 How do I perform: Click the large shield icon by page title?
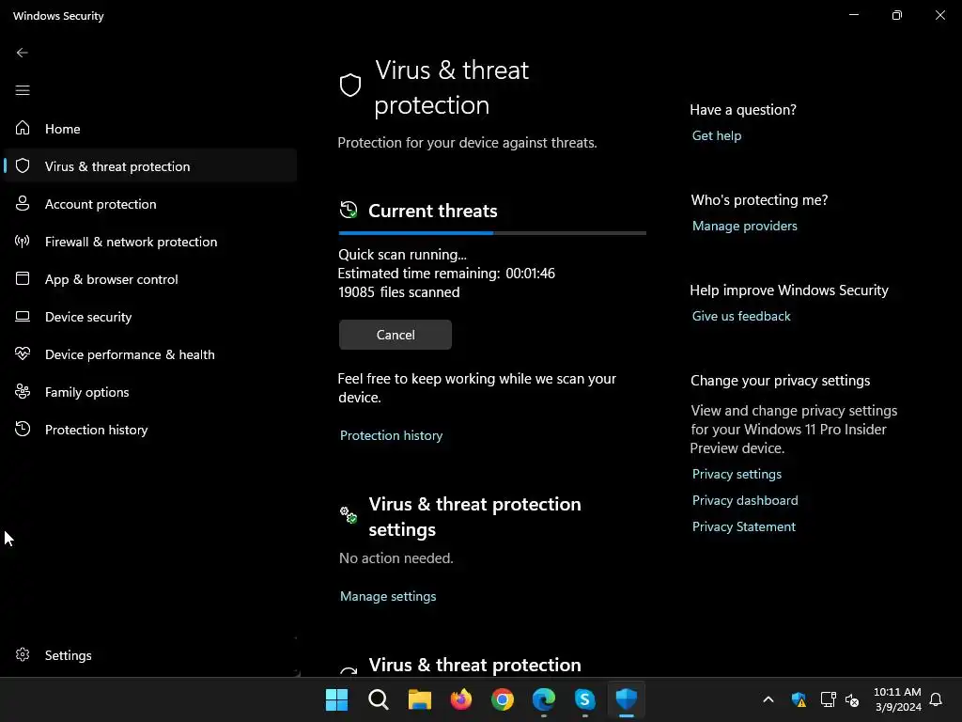click(350, 86)
